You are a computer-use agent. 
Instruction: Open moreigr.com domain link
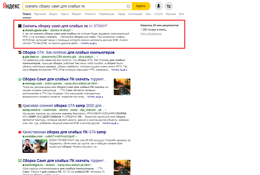tap(34, 84)
